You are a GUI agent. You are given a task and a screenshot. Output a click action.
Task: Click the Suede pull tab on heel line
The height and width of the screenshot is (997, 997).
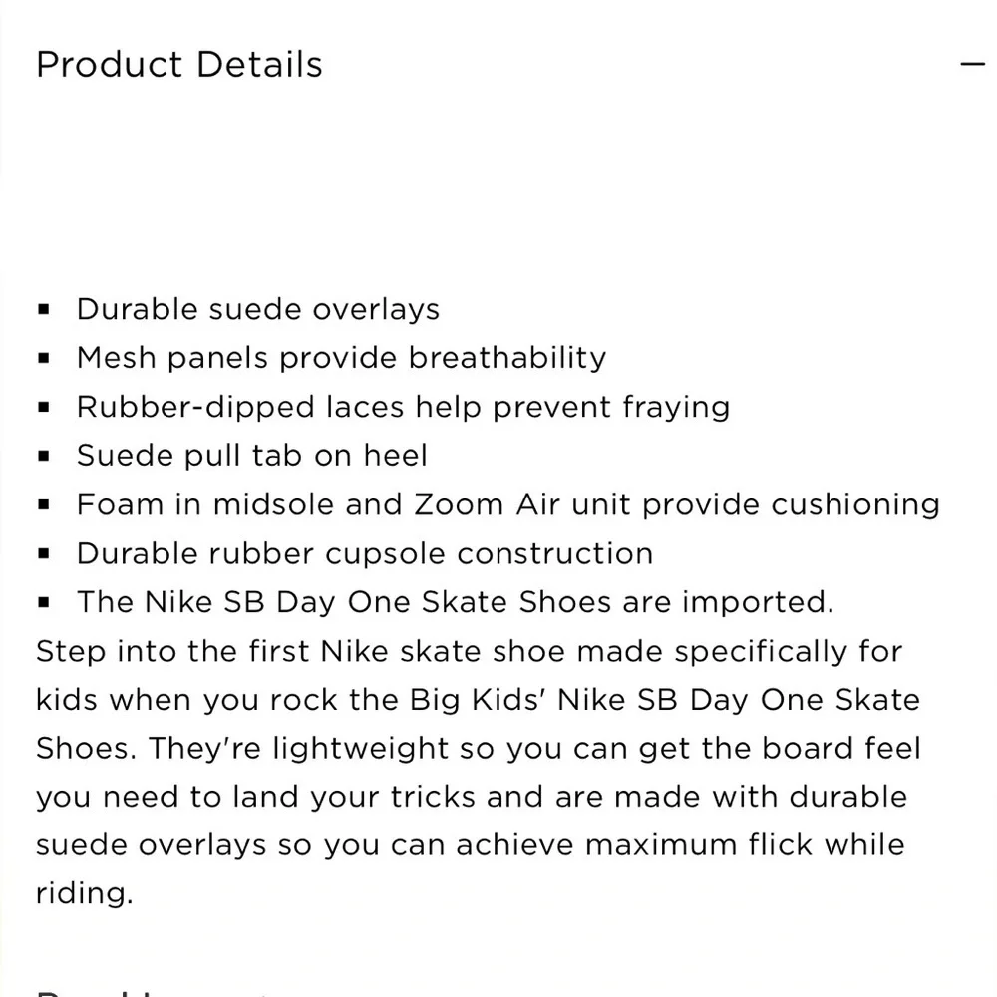tap(252, 456)
